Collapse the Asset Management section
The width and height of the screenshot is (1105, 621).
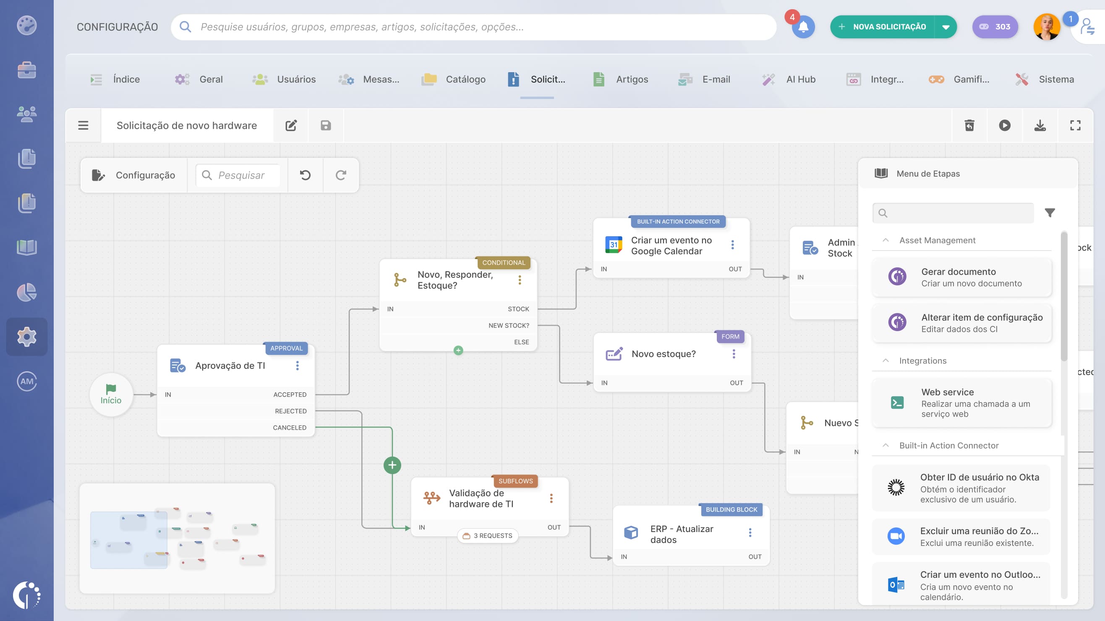point(886,240)
